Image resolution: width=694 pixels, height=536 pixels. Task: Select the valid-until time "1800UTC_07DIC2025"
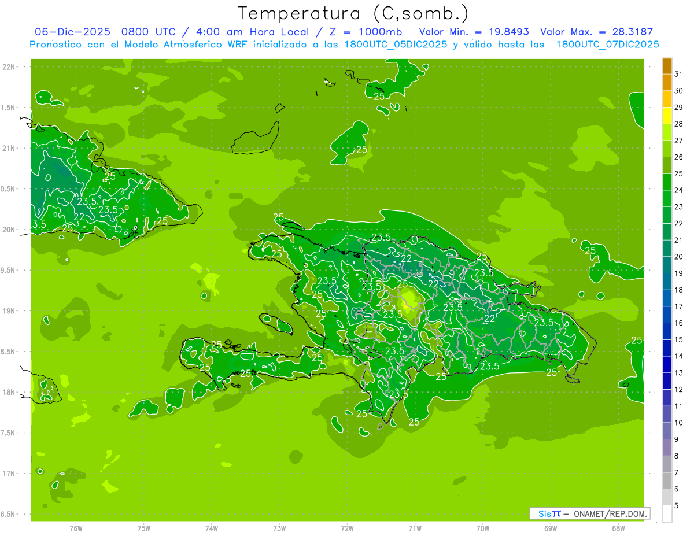(607, 45)
